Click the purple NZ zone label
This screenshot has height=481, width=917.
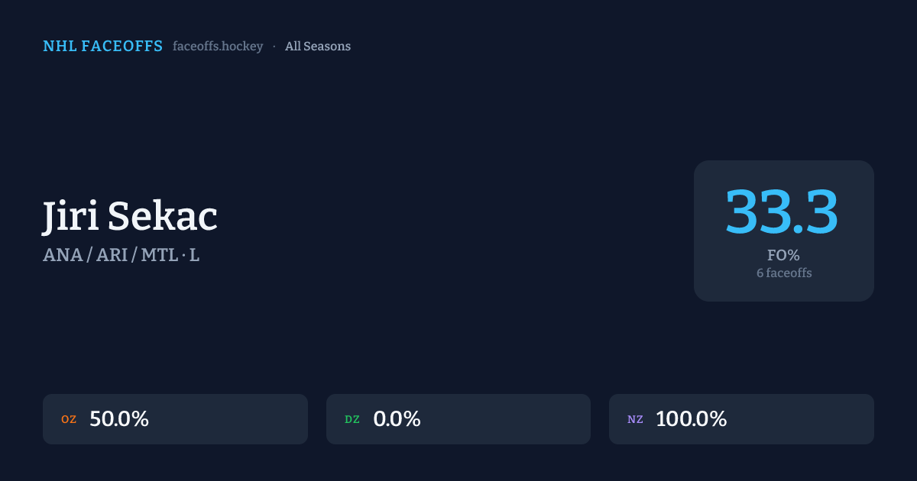pos(635,419)
